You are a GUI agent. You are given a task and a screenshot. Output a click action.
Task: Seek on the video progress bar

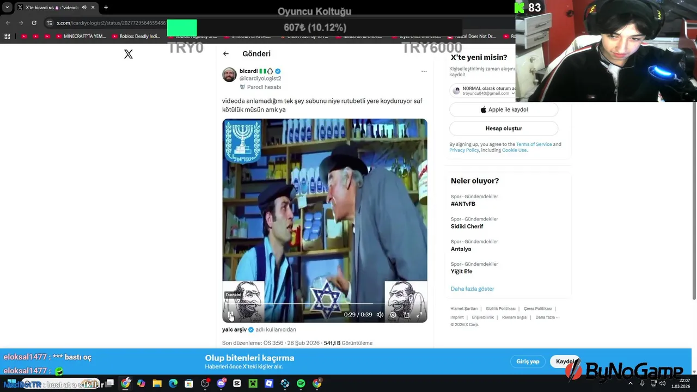point(325,304)
